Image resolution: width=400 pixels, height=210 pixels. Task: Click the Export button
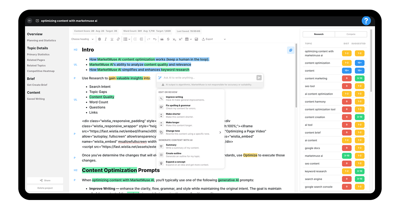tap(207, 39)
